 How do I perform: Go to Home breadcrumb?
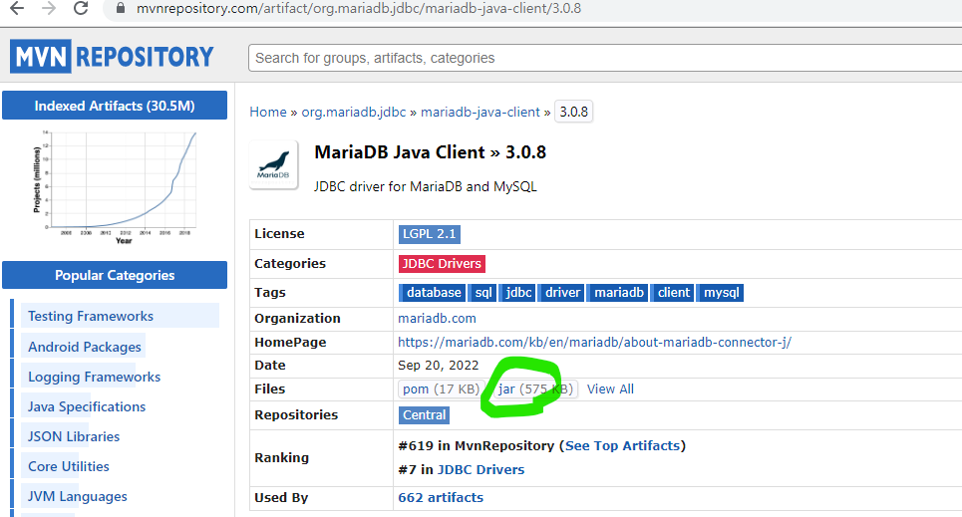(x=268, y=112)
